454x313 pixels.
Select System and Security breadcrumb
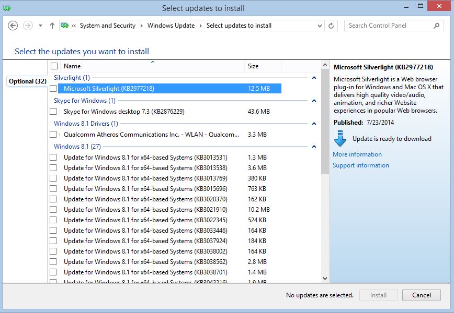click(108, 26)
